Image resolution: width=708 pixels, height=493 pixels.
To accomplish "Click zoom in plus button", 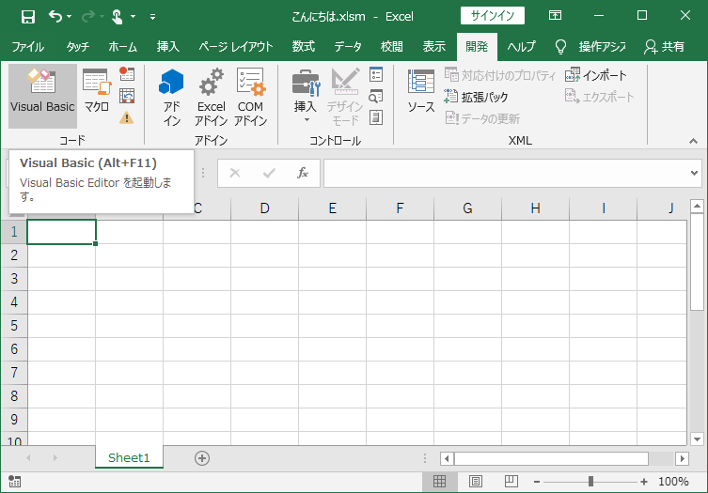I will click(x=644, y=482).
